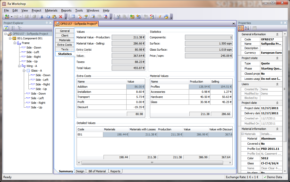The height and width of the screenshot is (182, 290).
Task: Open the File menu
Action: coord(6,10)
